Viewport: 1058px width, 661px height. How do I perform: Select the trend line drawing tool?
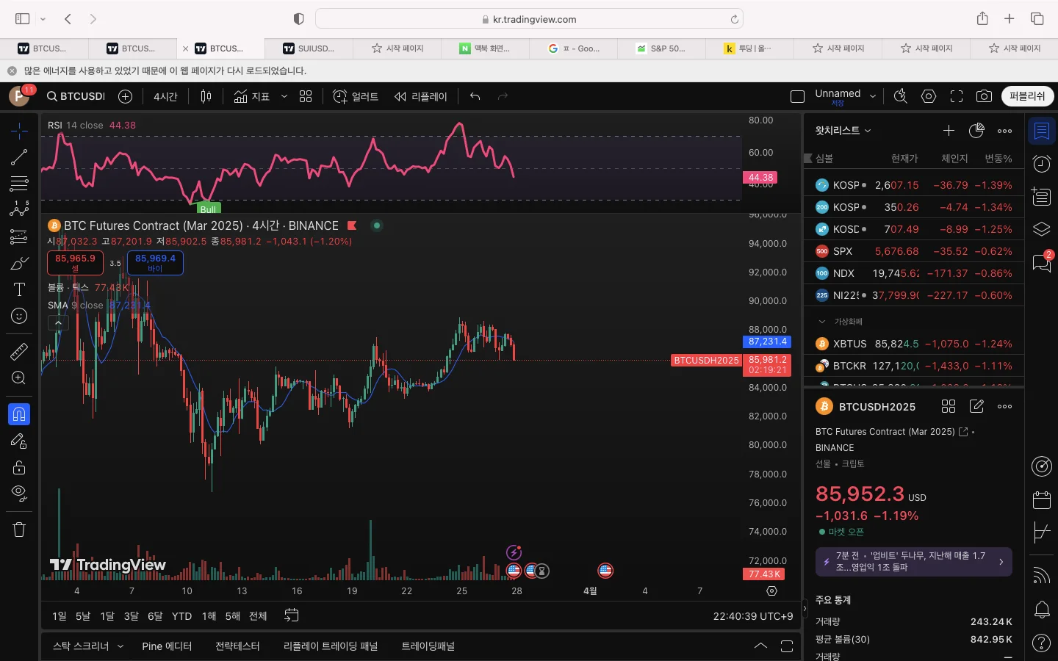(19, 157)
